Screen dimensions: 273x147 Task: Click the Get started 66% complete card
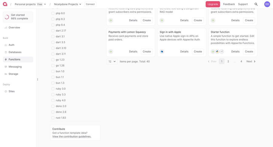point(18,17)
